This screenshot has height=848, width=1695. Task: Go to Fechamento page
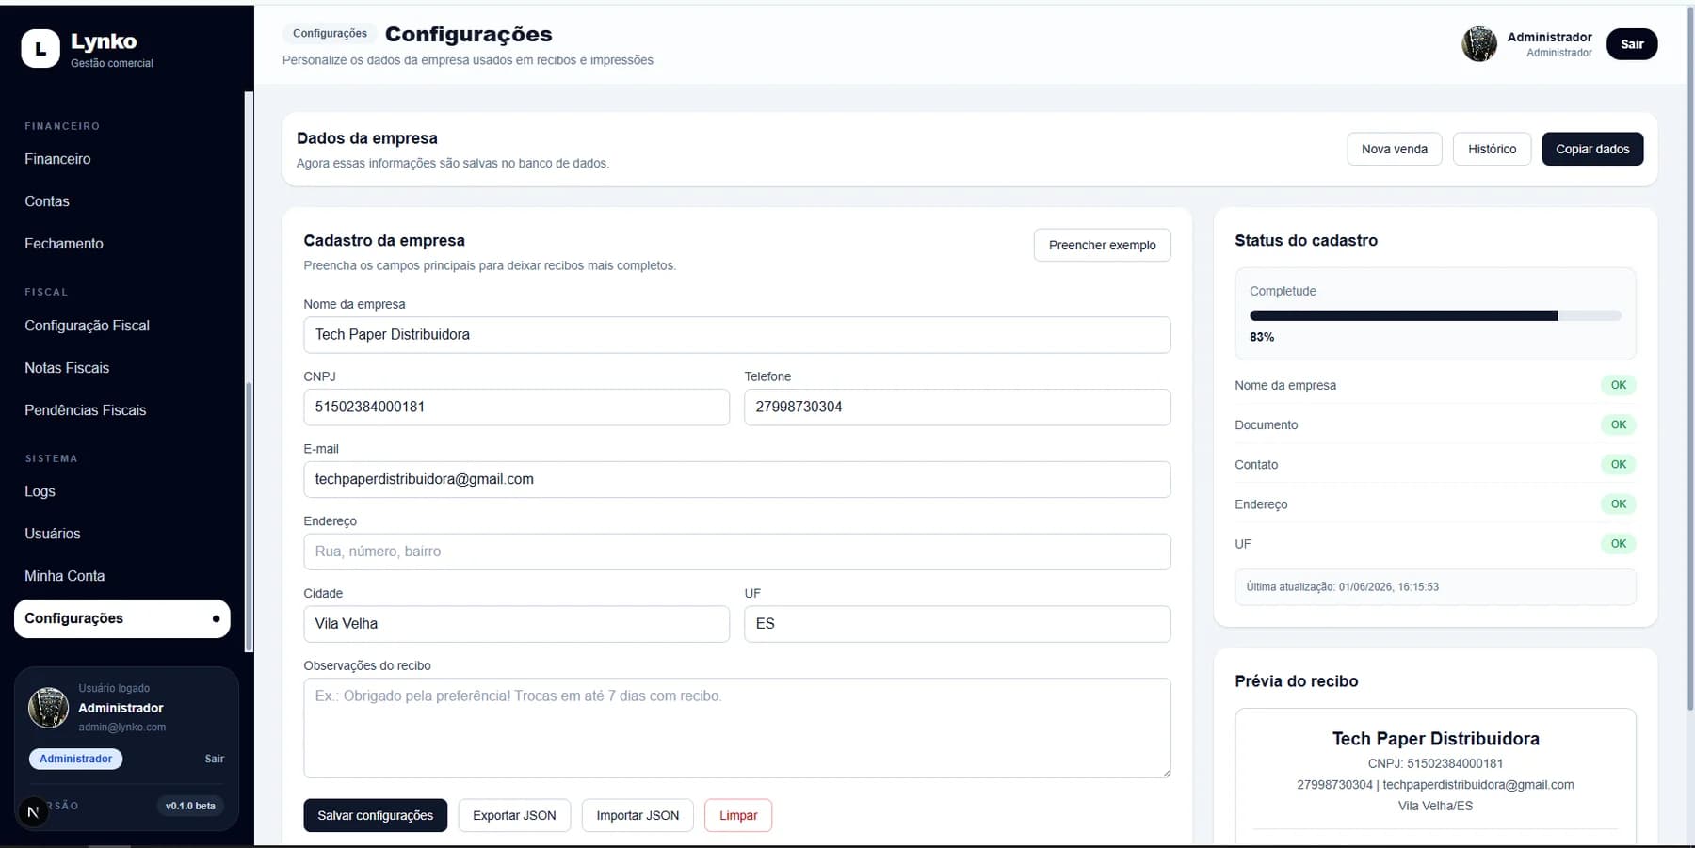point(64,244)
